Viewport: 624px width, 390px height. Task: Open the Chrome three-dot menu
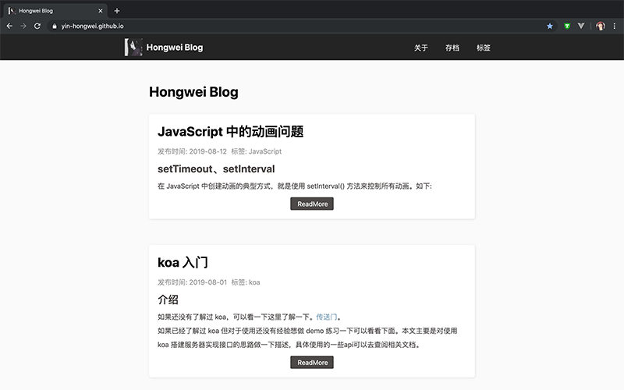tap(615, 26)
